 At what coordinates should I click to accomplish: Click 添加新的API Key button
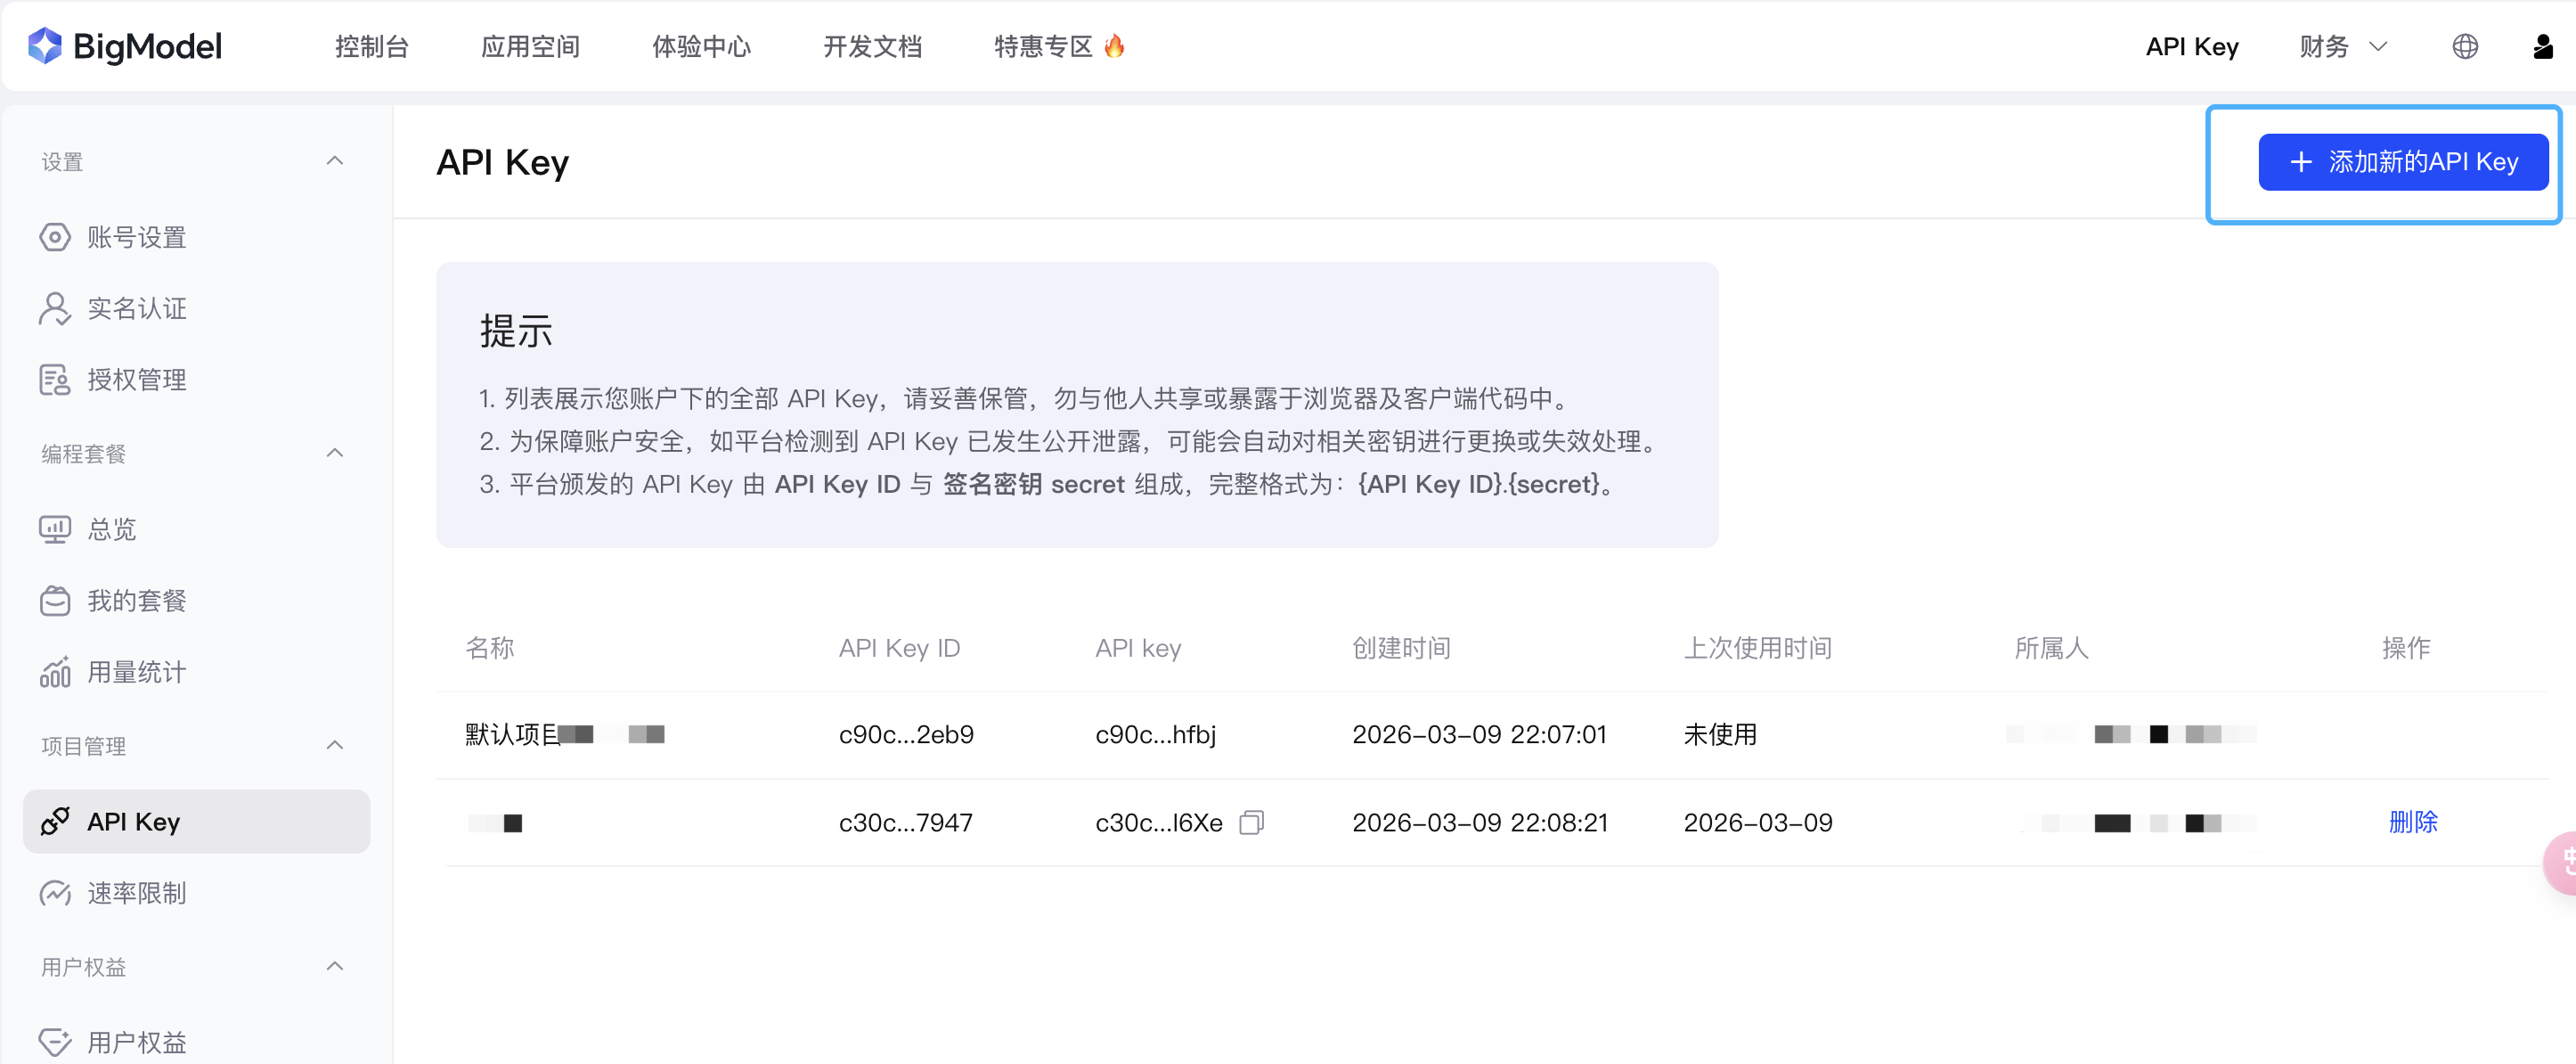pos(2402,162)
